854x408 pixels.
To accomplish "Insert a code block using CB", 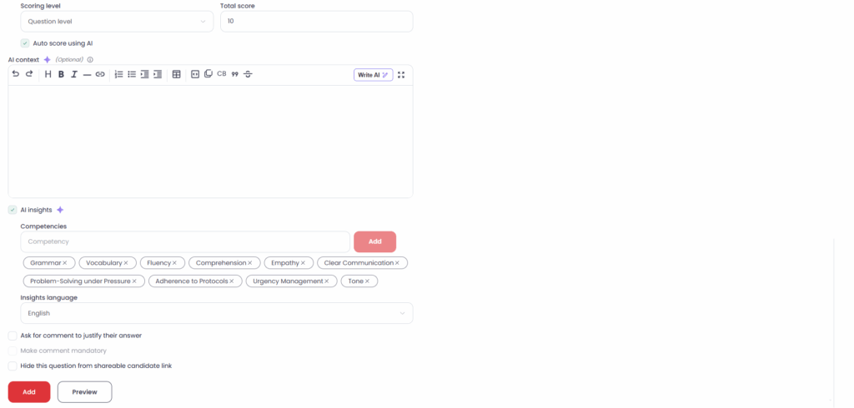I will click(222, 74).
